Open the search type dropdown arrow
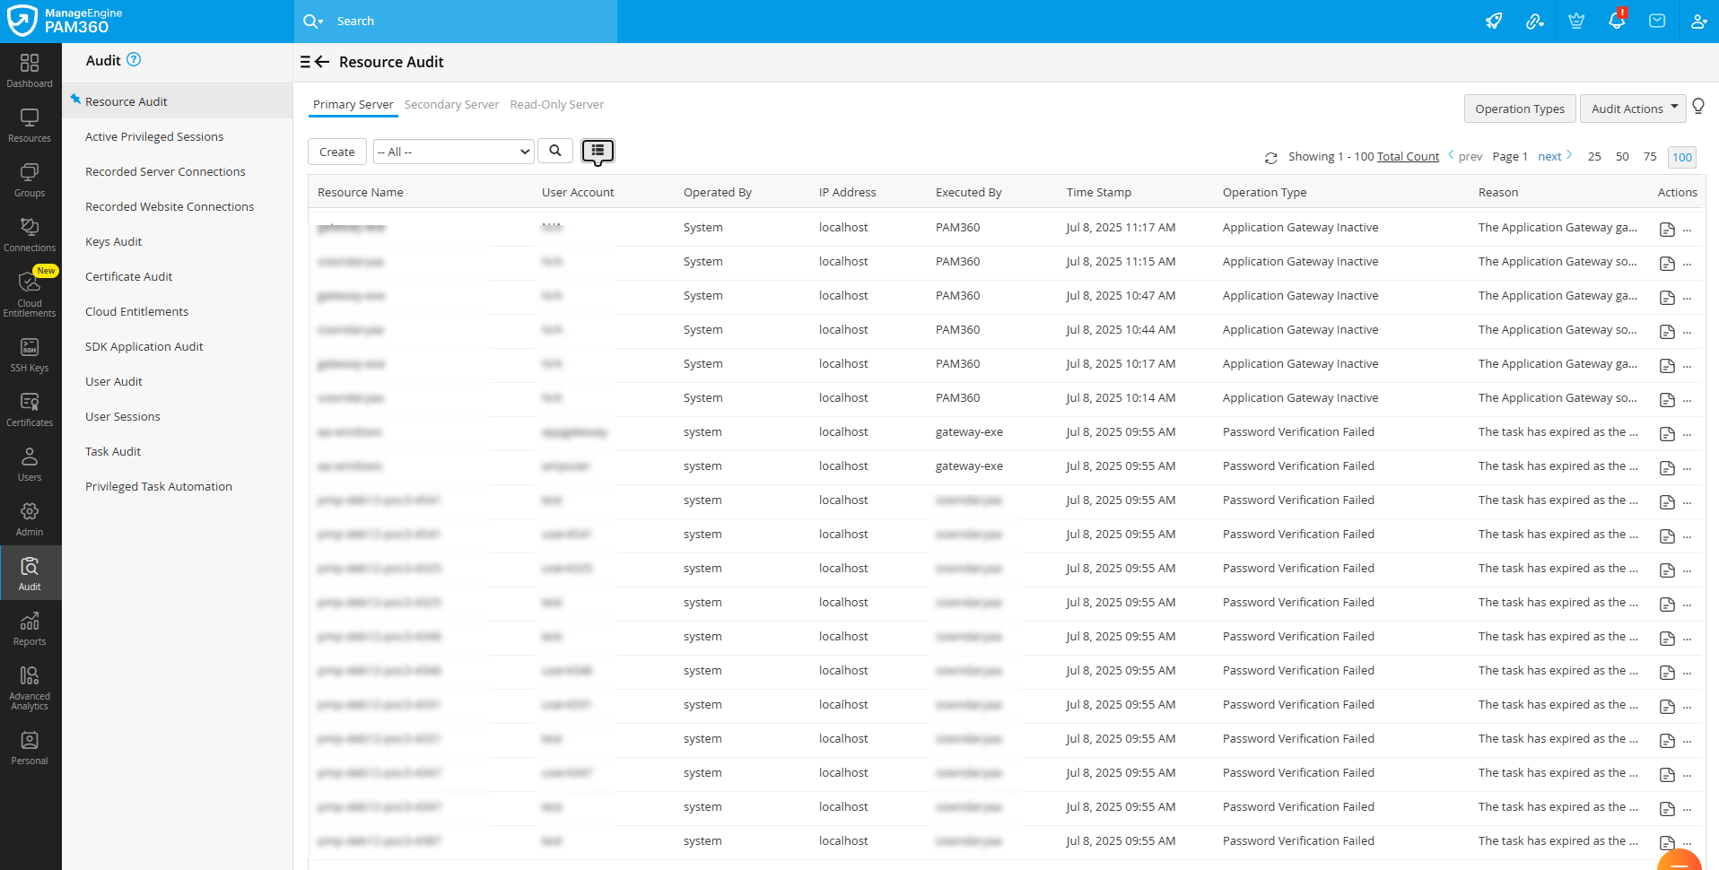This screenshot has height=870, width=1719. (318, 22)
